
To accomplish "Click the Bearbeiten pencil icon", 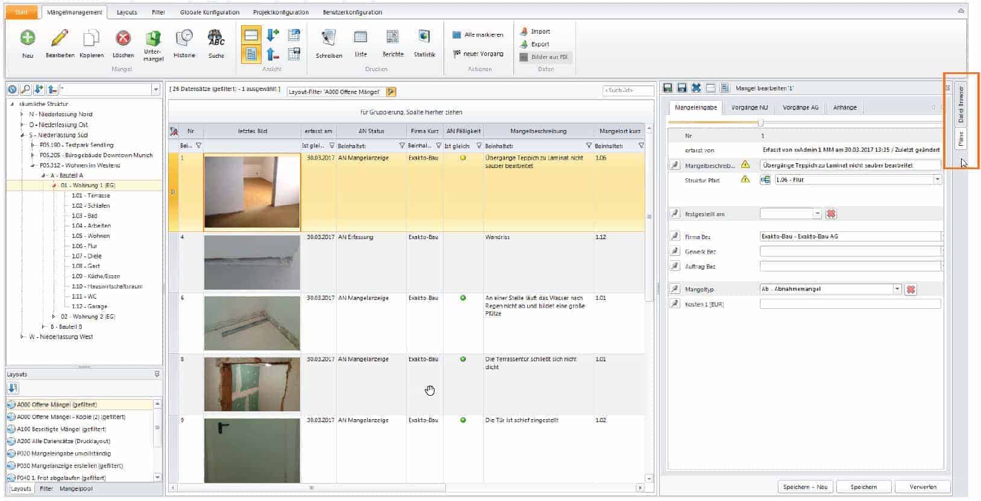I will click(60, 39).
